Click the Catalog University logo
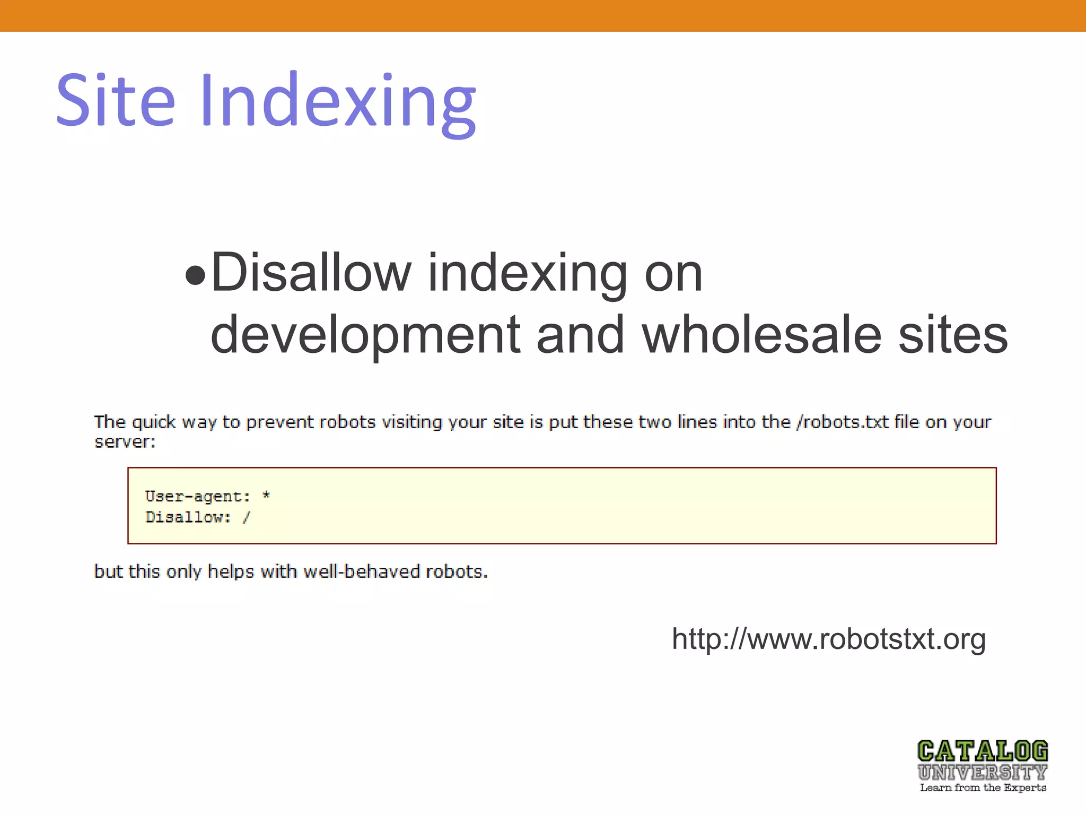1086x815 pixels. pos(983,766)
